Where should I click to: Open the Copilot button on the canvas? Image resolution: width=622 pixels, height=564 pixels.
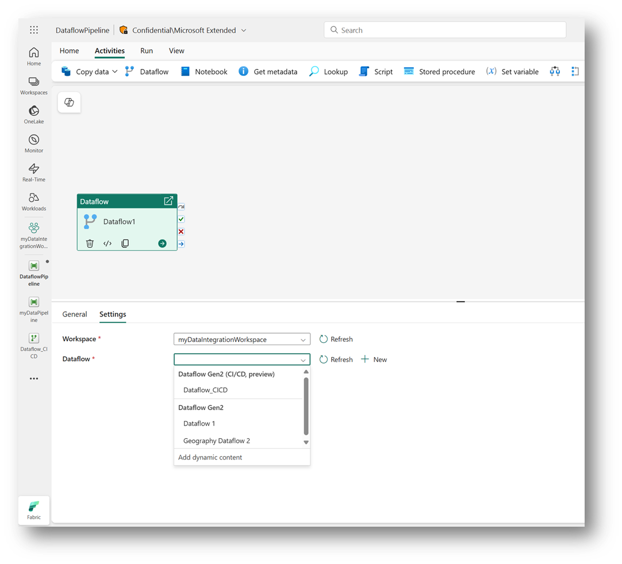tap(69, 102)
